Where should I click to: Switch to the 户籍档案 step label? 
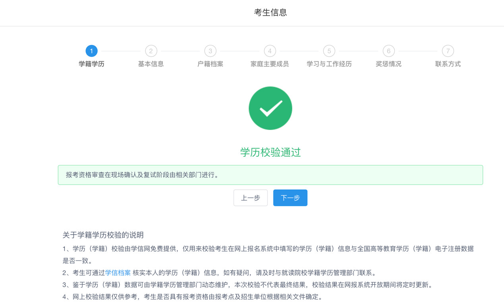210,64
